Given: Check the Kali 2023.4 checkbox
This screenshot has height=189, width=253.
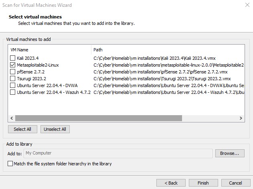Looking at the screenshot, I should (x=13, y=58).
